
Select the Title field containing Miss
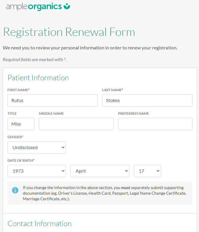tap(21, 124)
